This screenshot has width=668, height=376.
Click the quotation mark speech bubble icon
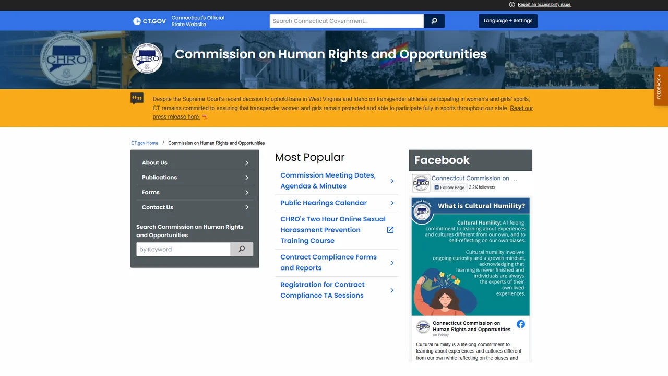coord(137,98)
